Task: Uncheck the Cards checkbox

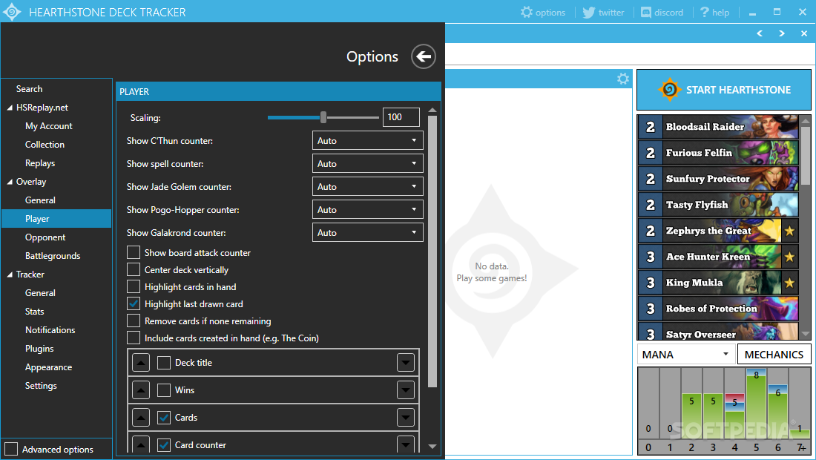Action: (164, 417)
